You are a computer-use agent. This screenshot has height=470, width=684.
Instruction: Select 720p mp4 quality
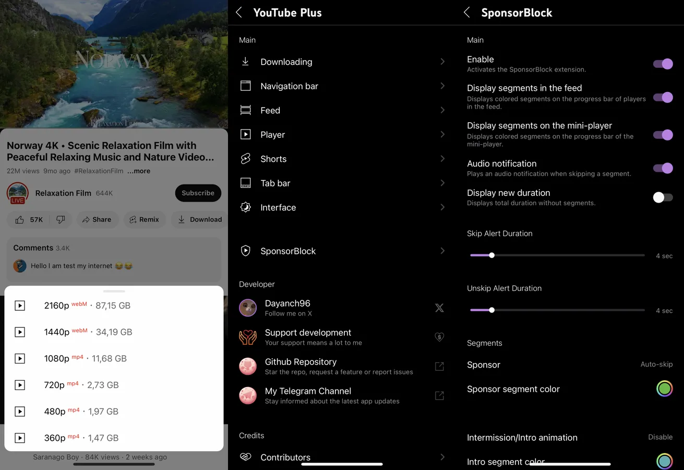pos(114,385)
